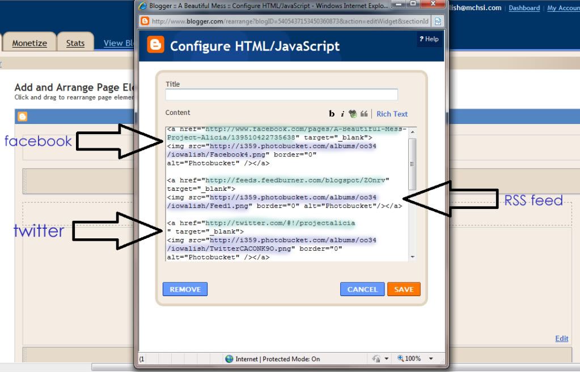Click the Dashboard link on the background page
This screenshot has width=580, height=372.
tap(524, 8)
